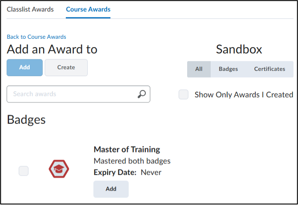The image size is (298, 205).
Task: Click the Mastered both badges description
Action: 132,161
